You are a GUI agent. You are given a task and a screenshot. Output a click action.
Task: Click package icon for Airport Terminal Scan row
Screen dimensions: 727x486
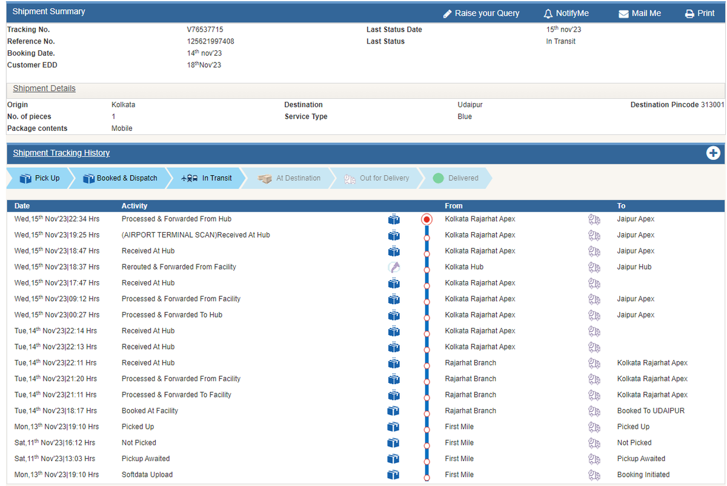(x=394, y=235)
